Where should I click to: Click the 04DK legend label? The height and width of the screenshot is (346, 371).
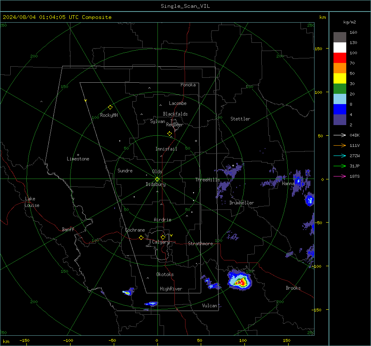355,135
